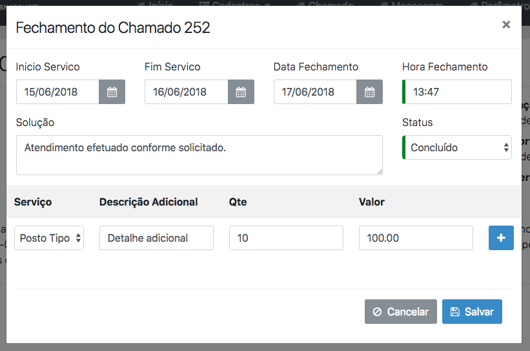Click into the Data Fechamento date field

click(315, 92)
